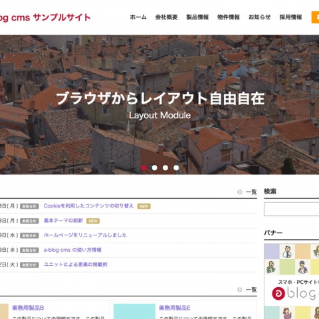Viewport: 319px width, 319px height.
Task: Go to the 製品情報 page
Action: coord(197,17)
